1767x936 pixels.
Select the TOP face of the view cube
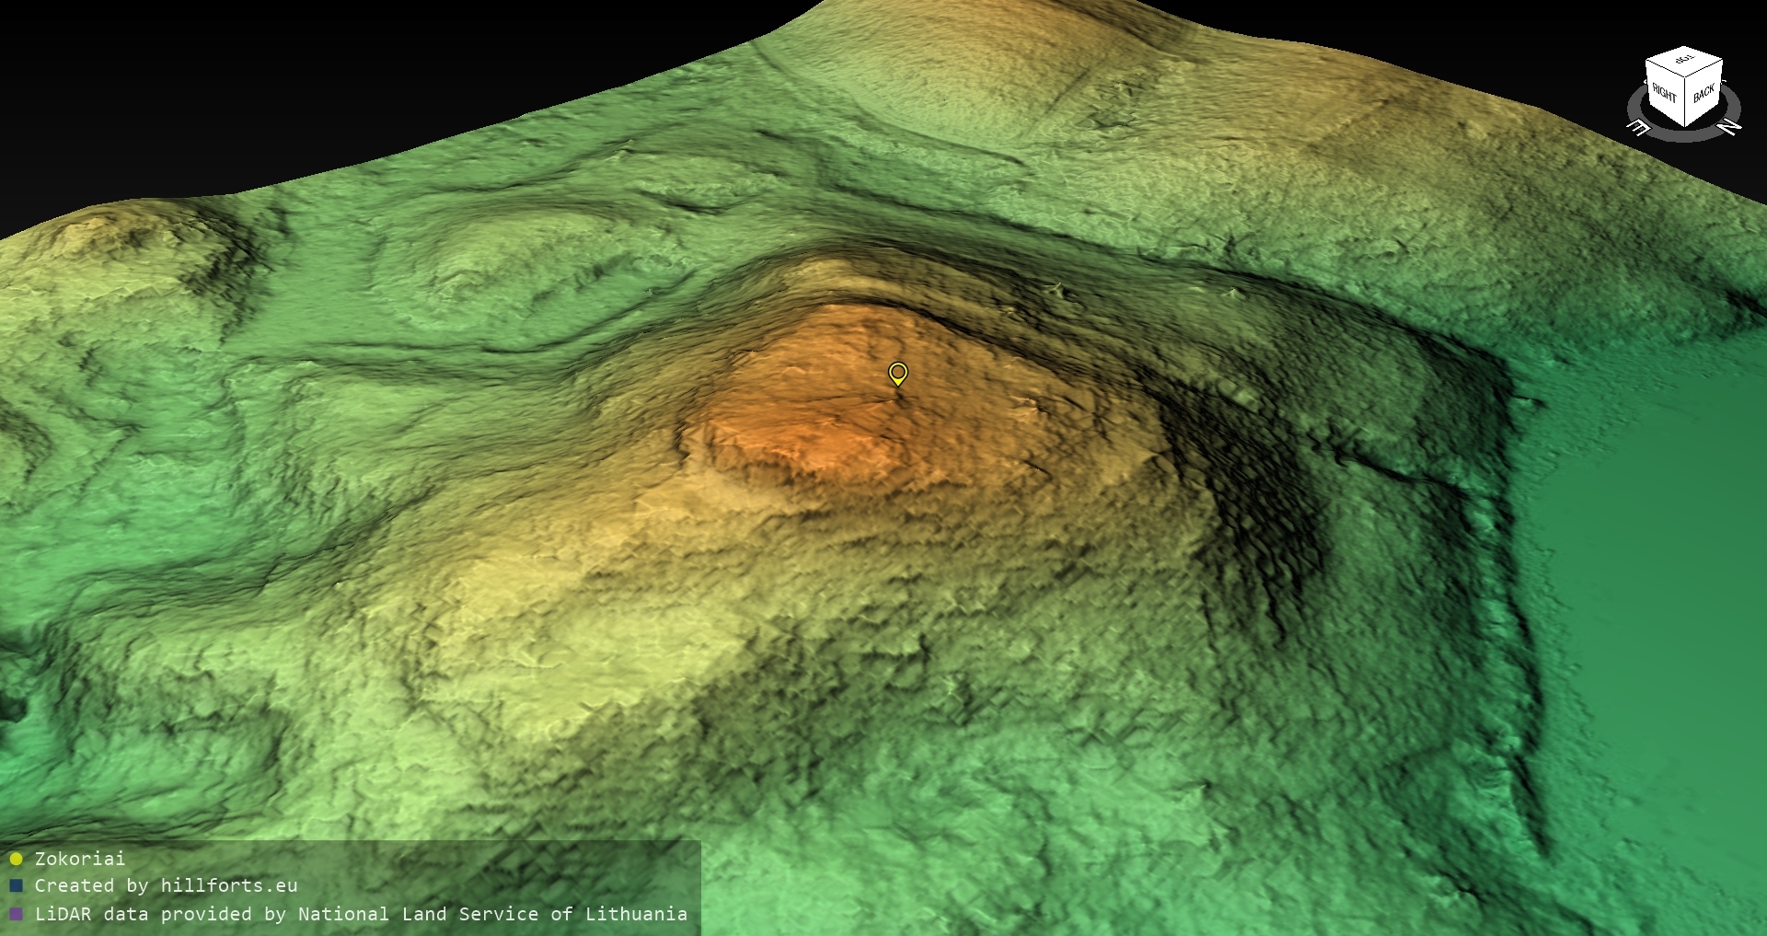(1684, 60)
